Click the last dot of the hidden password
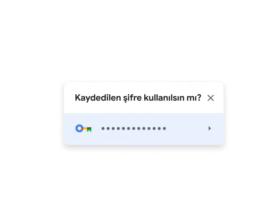Image resolution: width=270 pixels, height=202 pixels. point(165,128)
